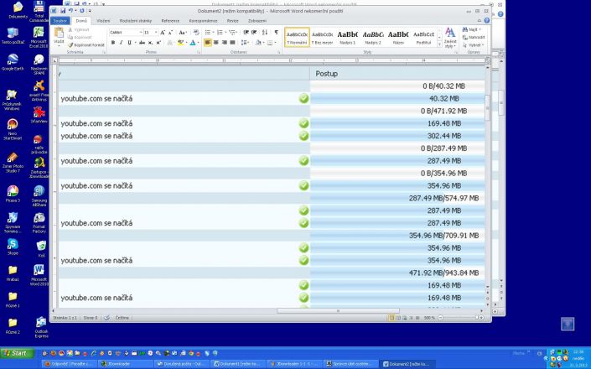Image resolution: width=591 pixels, height=369 pixels.
Task: Click the horizontal scrollbar thumb
Action: point(338,311)
